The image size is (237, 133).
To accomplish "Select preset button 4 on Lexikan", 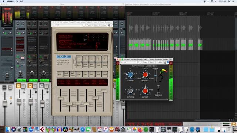I will [98, 59].
